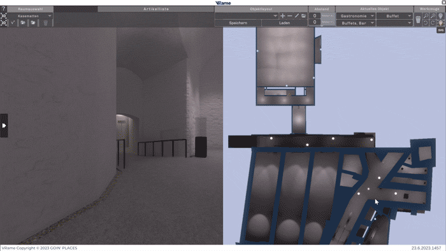Delete object using Werkzeuge trash bin
This screenshot has width=446, height=251.
[x=418, y=20]
